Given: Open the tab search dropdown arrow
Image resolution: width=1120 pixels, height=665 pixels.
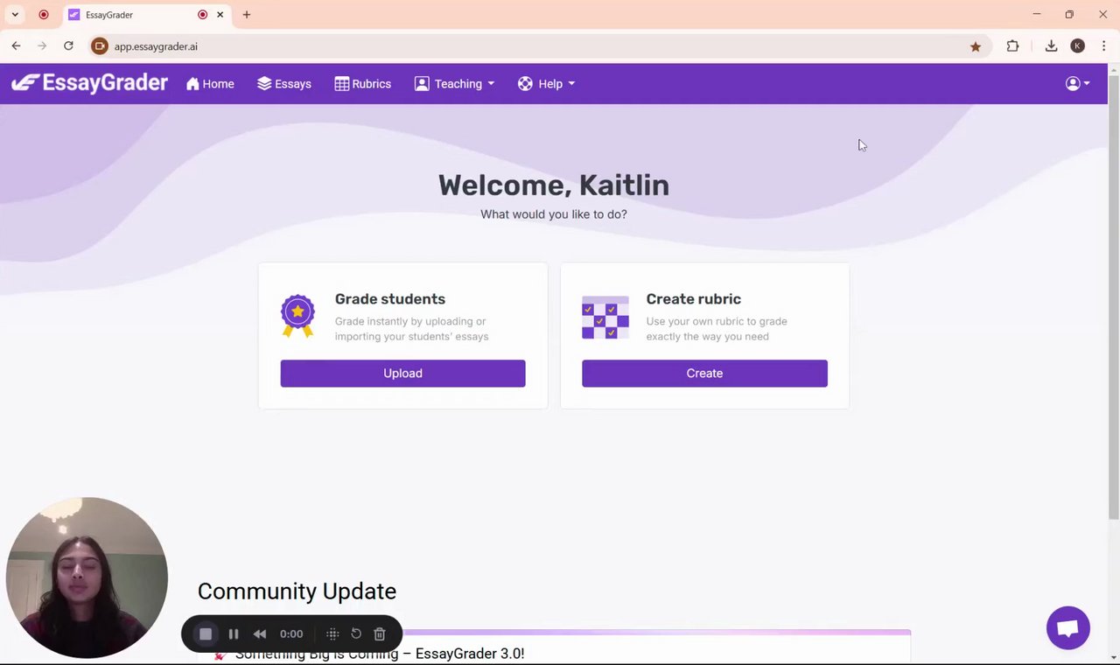Looking at the screenshot, I should (x=15, y=15).
